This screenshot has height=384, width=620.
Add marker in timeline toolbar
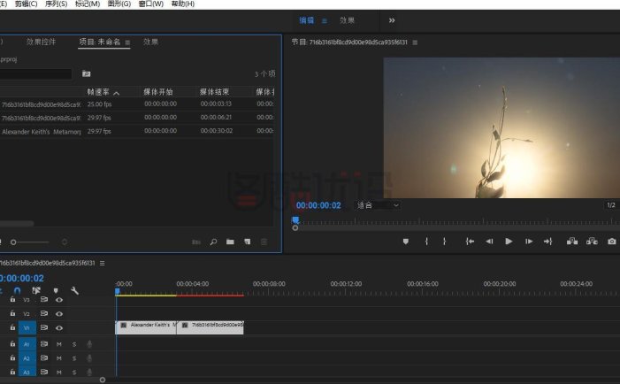click(x=56, y=291)
